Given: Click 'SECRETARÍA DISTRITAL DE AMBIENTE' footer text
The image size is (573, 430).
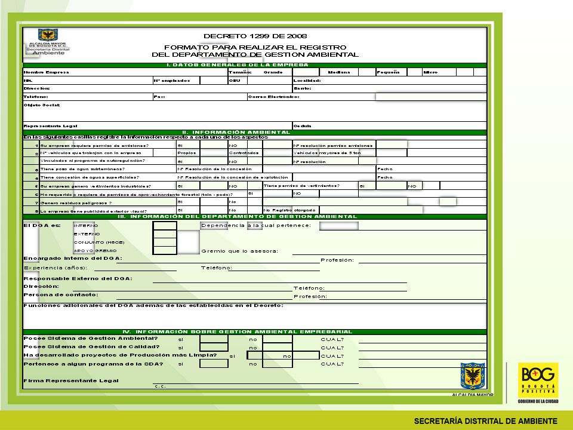Looking at the screenshot, I should pos(486,421).
